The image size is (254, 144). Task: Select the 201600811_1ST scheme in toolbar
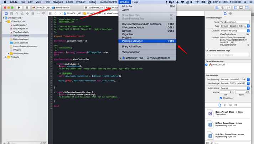point(41,7)
